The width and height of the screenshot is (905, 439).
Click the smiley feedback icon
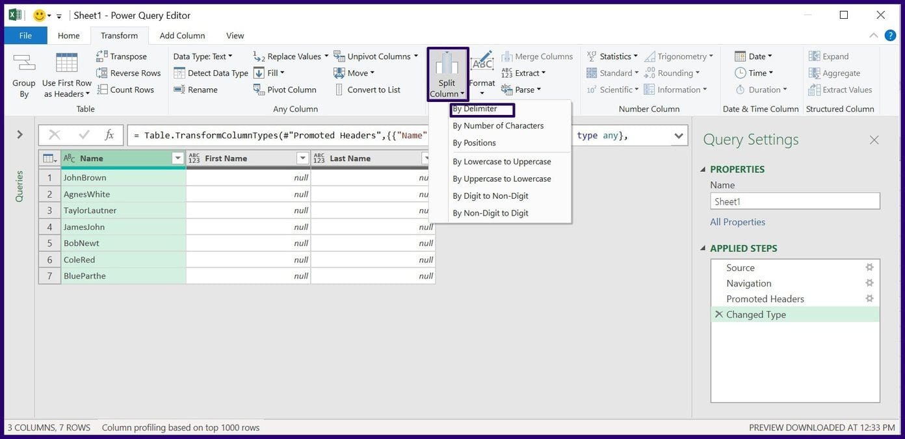[x=40, y=15]
